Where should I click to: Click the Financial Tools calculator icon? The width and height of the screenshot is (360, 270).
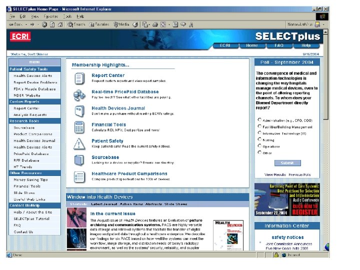(x=79, y=127)
